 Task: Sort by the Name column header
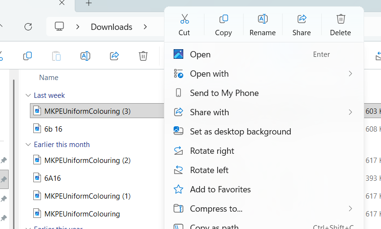tap(49, 78)
